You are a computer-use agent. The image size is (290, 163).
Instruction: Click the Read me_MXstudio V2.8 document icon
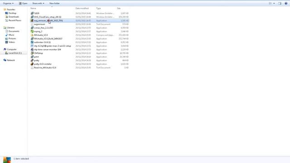point(32,67)
